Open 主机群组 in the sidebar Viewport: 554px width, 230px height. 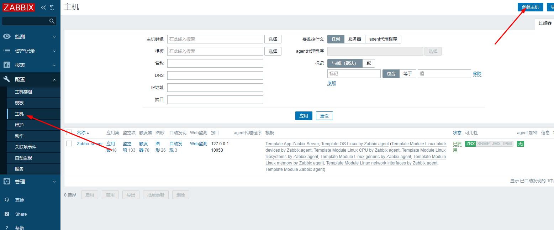tap(23, 92)
